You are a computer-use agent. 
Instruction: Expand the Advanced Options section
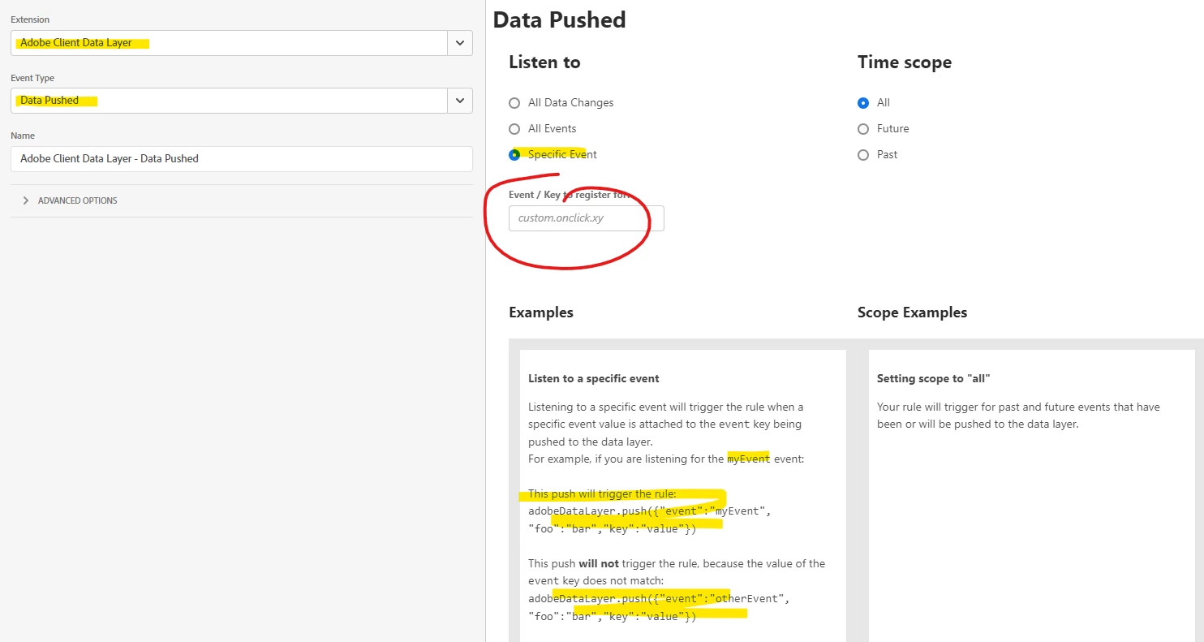[x=71, y=200]
